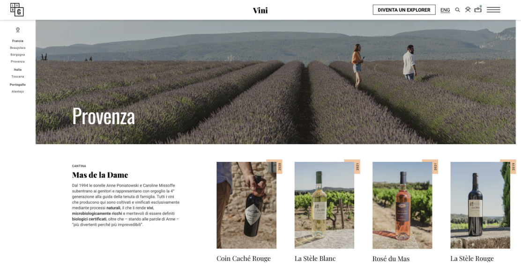Image resolution: width=521 pixels, height=272 pixels.
Task: Open the Rosé du Mas bottle photo
Action: point(402,205)
